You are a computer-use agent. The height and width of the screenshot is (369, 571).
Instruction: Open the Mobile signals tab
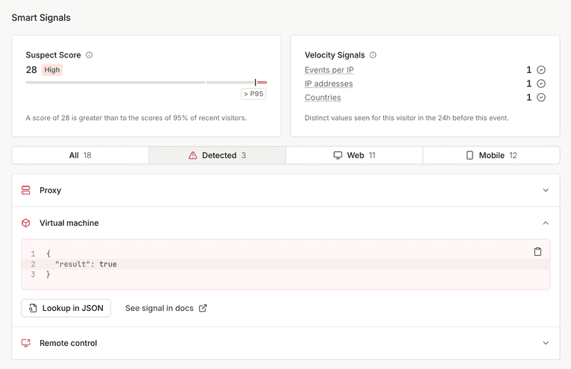coord(491,155)
